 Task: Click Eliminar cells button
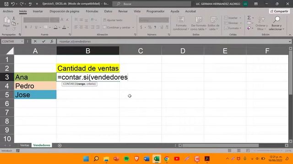point(231,23)
